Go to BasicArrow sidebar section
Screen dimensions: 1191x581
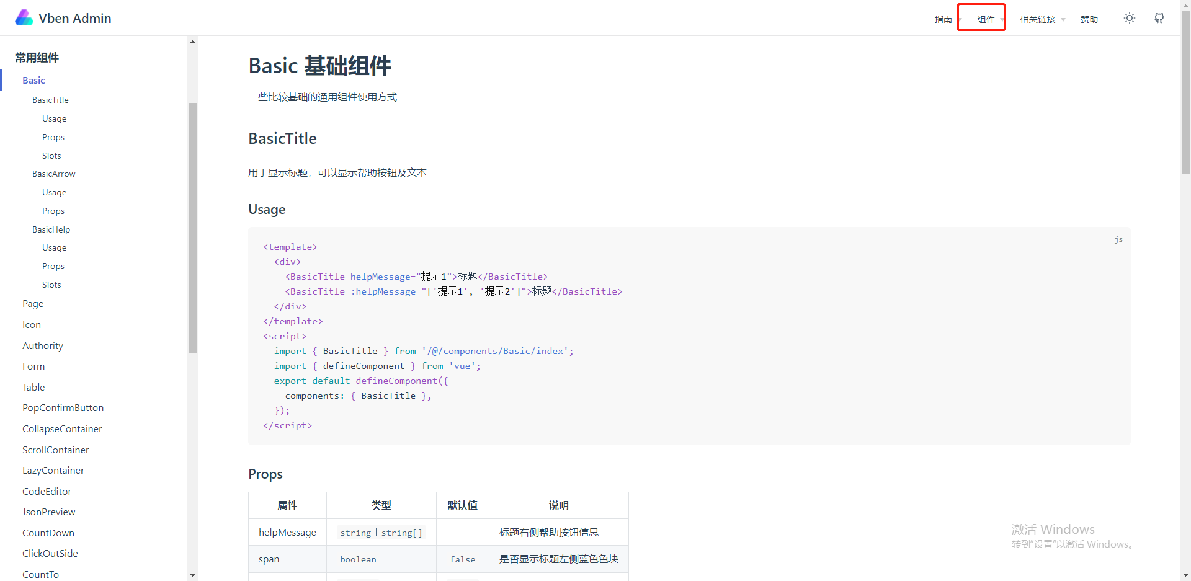pyautogui.click(x=54, y=174)
